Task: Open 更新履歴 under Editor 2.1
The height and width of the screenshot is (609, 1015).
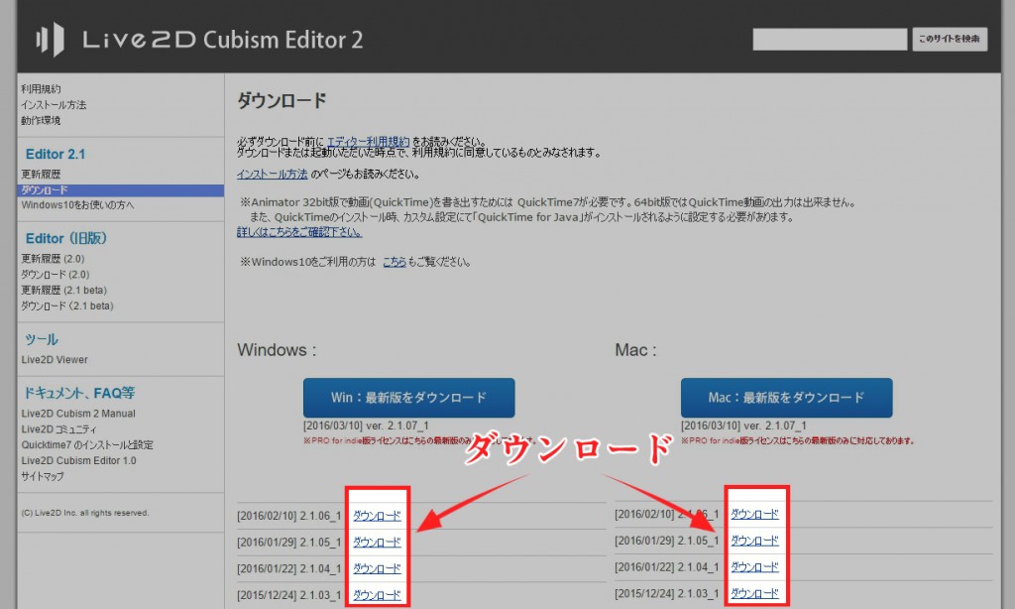Action: (x=41, y=175)
